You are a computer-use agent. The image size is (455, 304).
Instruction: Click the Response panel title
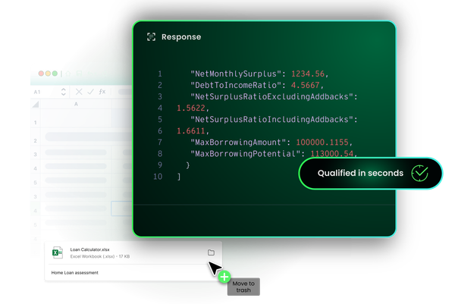[x=181, y=37]
